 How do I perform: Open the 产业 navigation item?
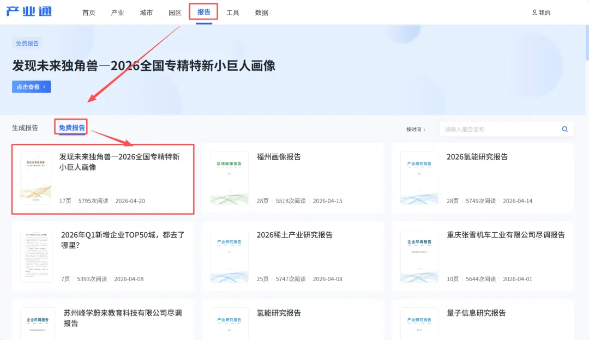(118, 13)
